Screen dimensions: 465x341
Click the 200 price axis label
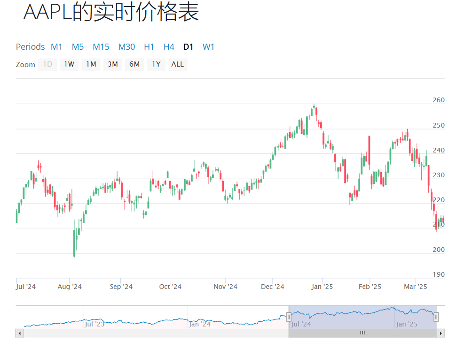pyautogui.click(x=439, y=250)
